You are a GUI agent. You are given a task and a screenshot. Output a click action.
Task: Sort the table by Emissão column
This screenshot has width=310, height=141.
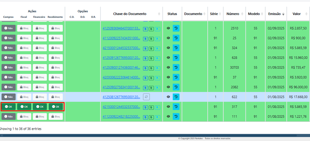coord(276,14)
